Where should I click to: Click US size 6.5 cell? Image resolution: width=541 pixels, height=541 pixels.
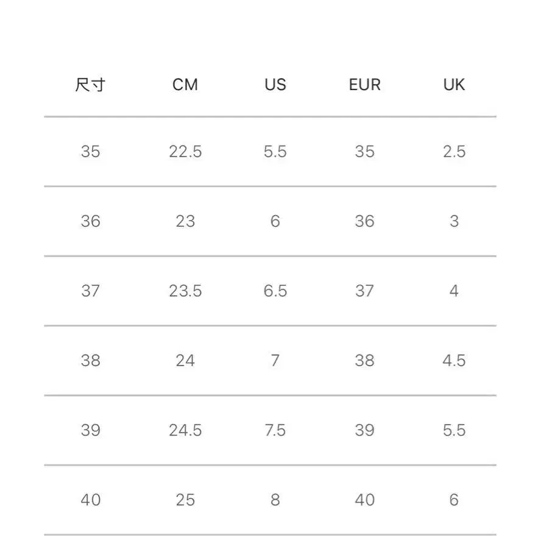click(x=275, y=291)
